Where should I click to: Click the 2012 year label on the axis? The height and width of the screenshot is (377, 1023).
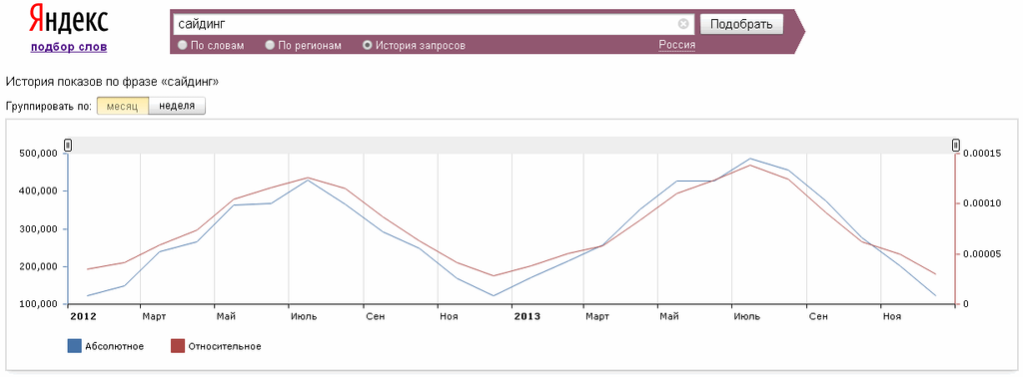84,316
